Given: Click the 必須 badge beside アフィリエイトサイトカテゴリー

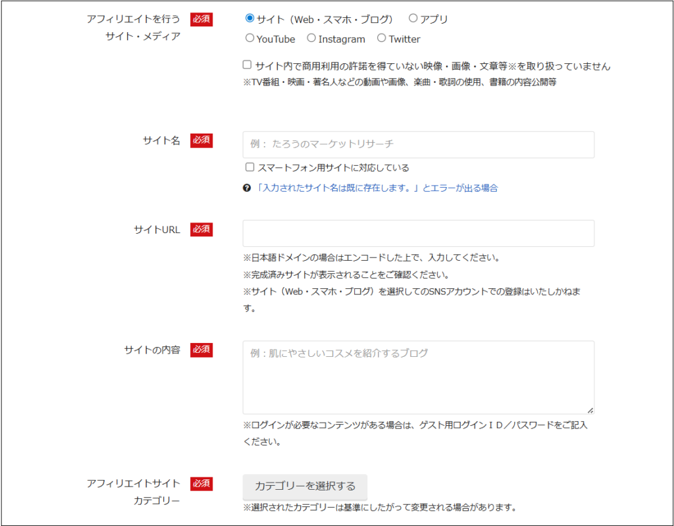Looking at the screenshot, I should (x=202, y=483).
